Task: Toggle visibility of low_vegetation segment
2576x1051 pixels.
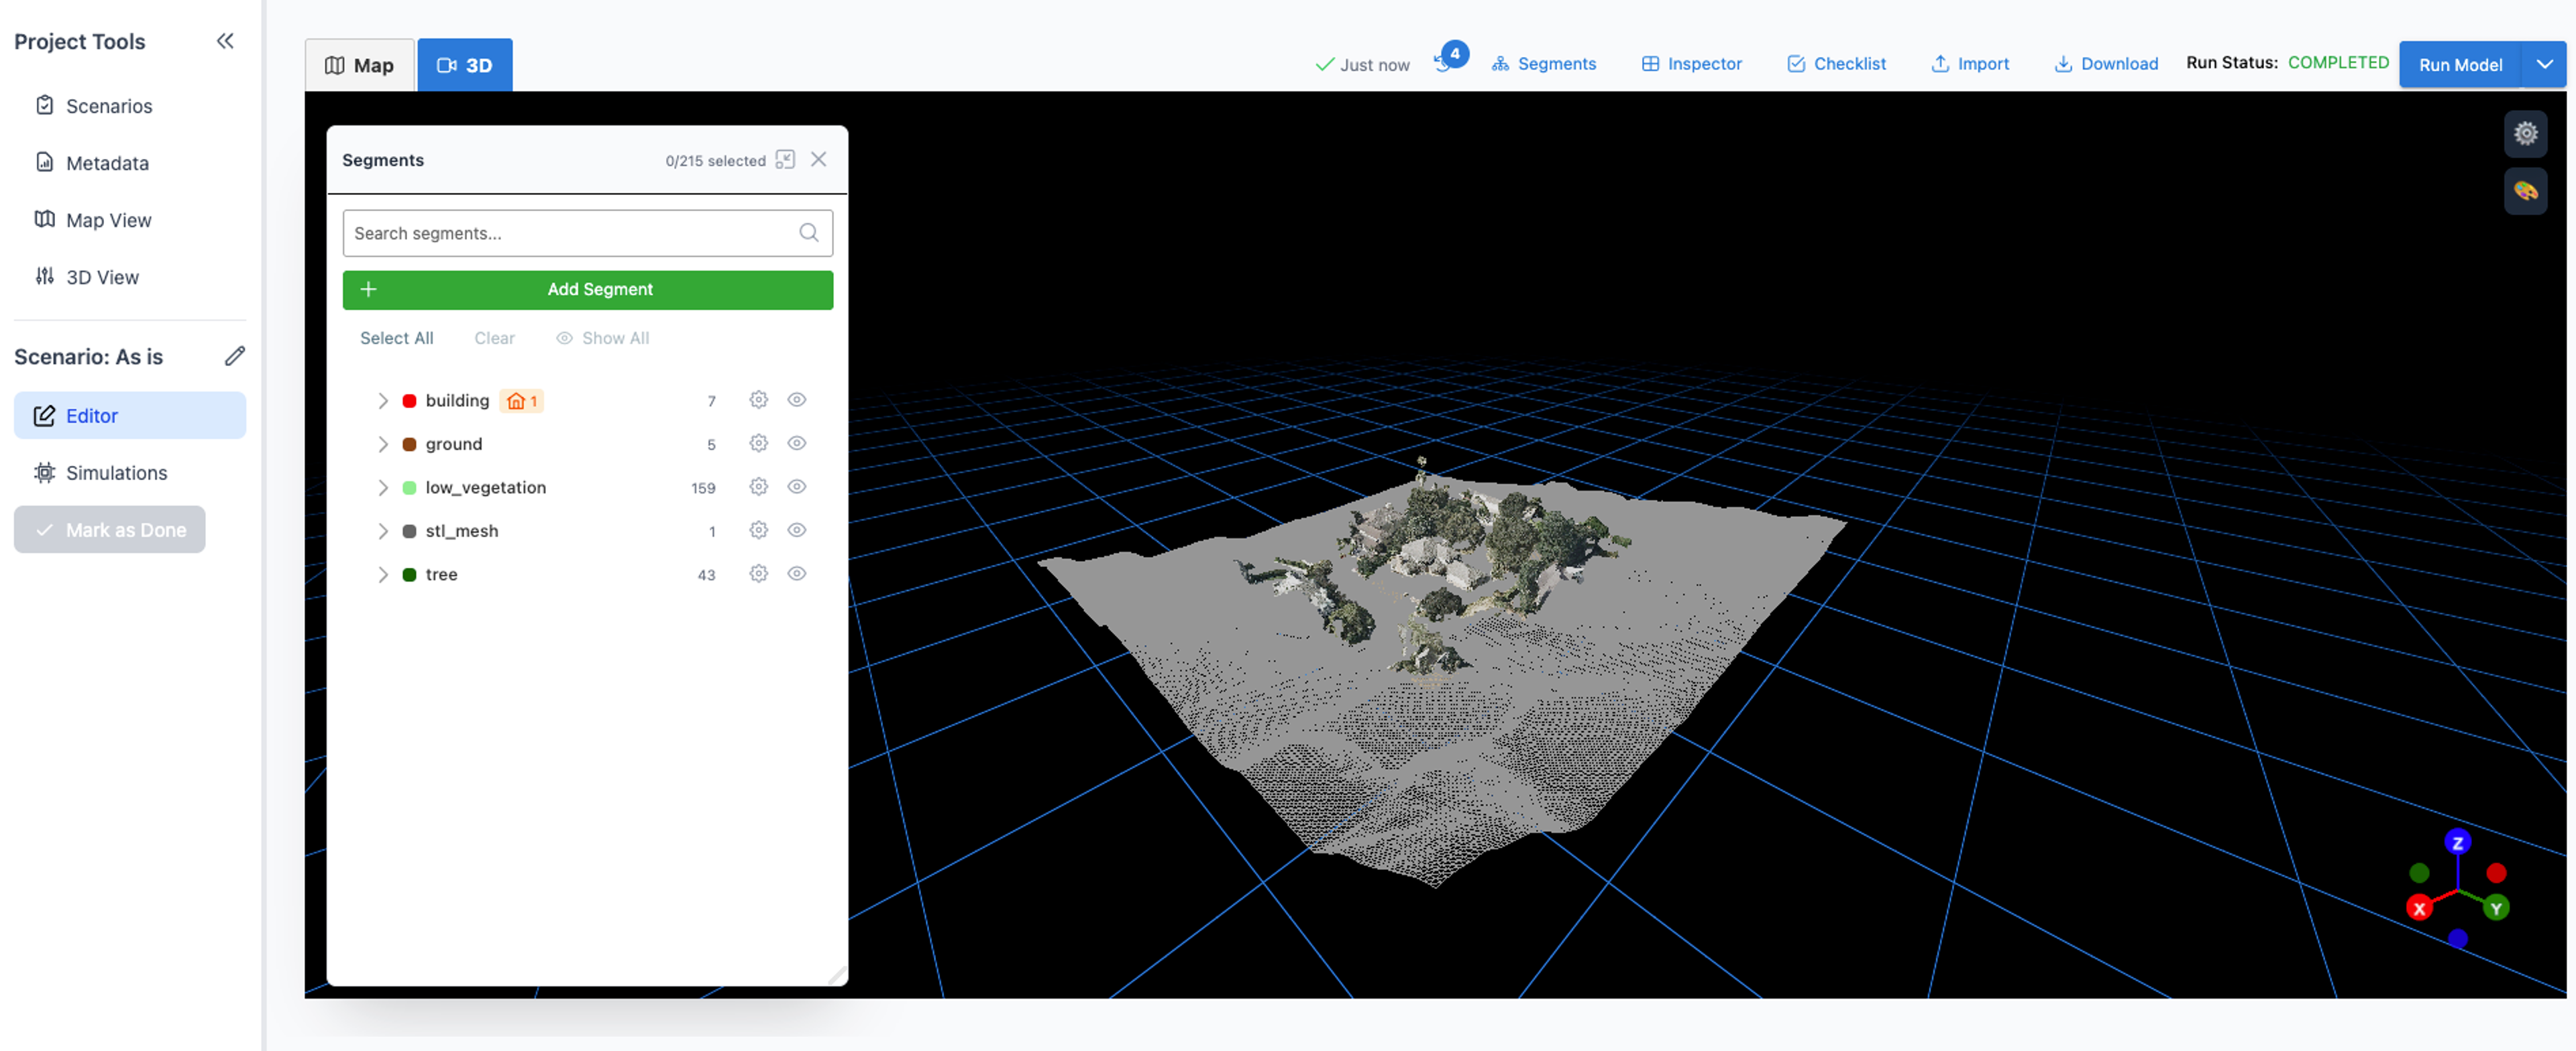Action: pyautogui.click(x=796, y=487)
